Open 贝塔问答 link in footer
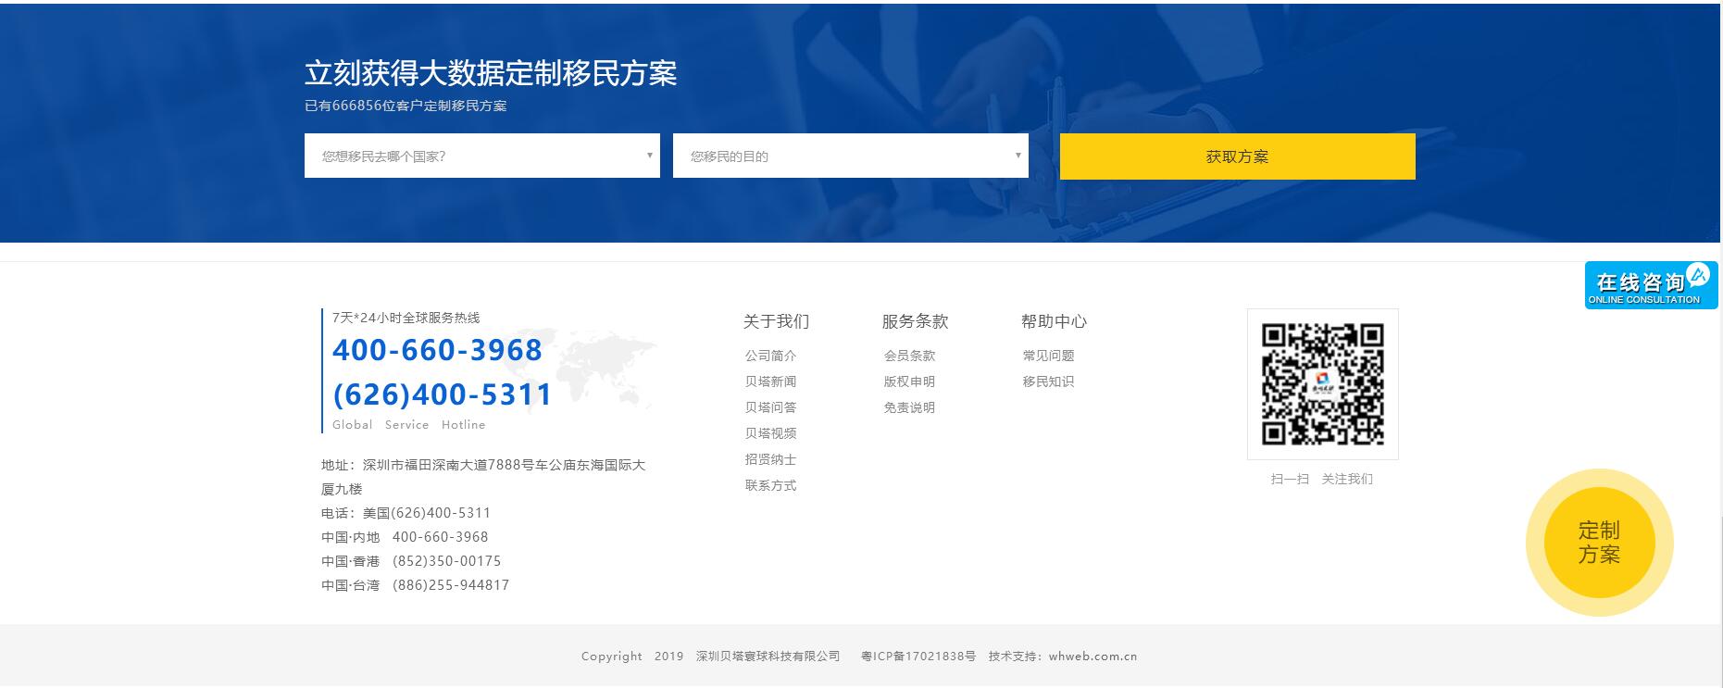 coord(770,407)
